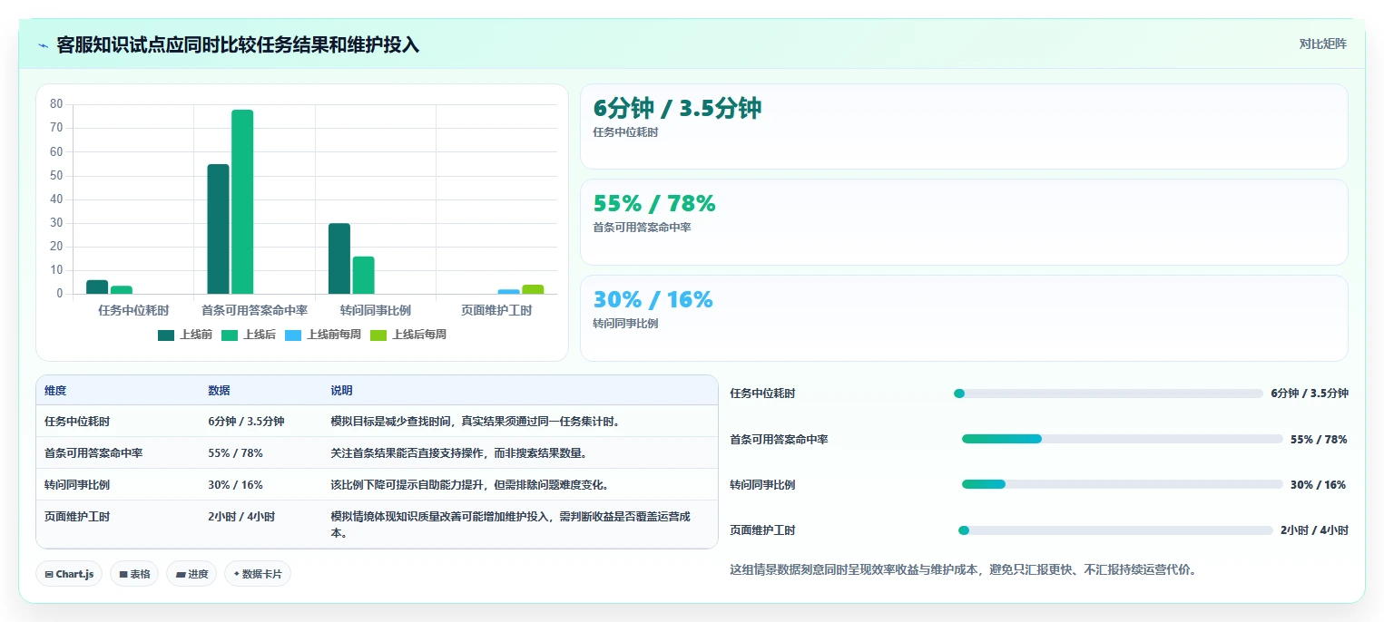
Task: Click the 上线前 bar for 转问同事比例
Action: [x=339, y=258]
